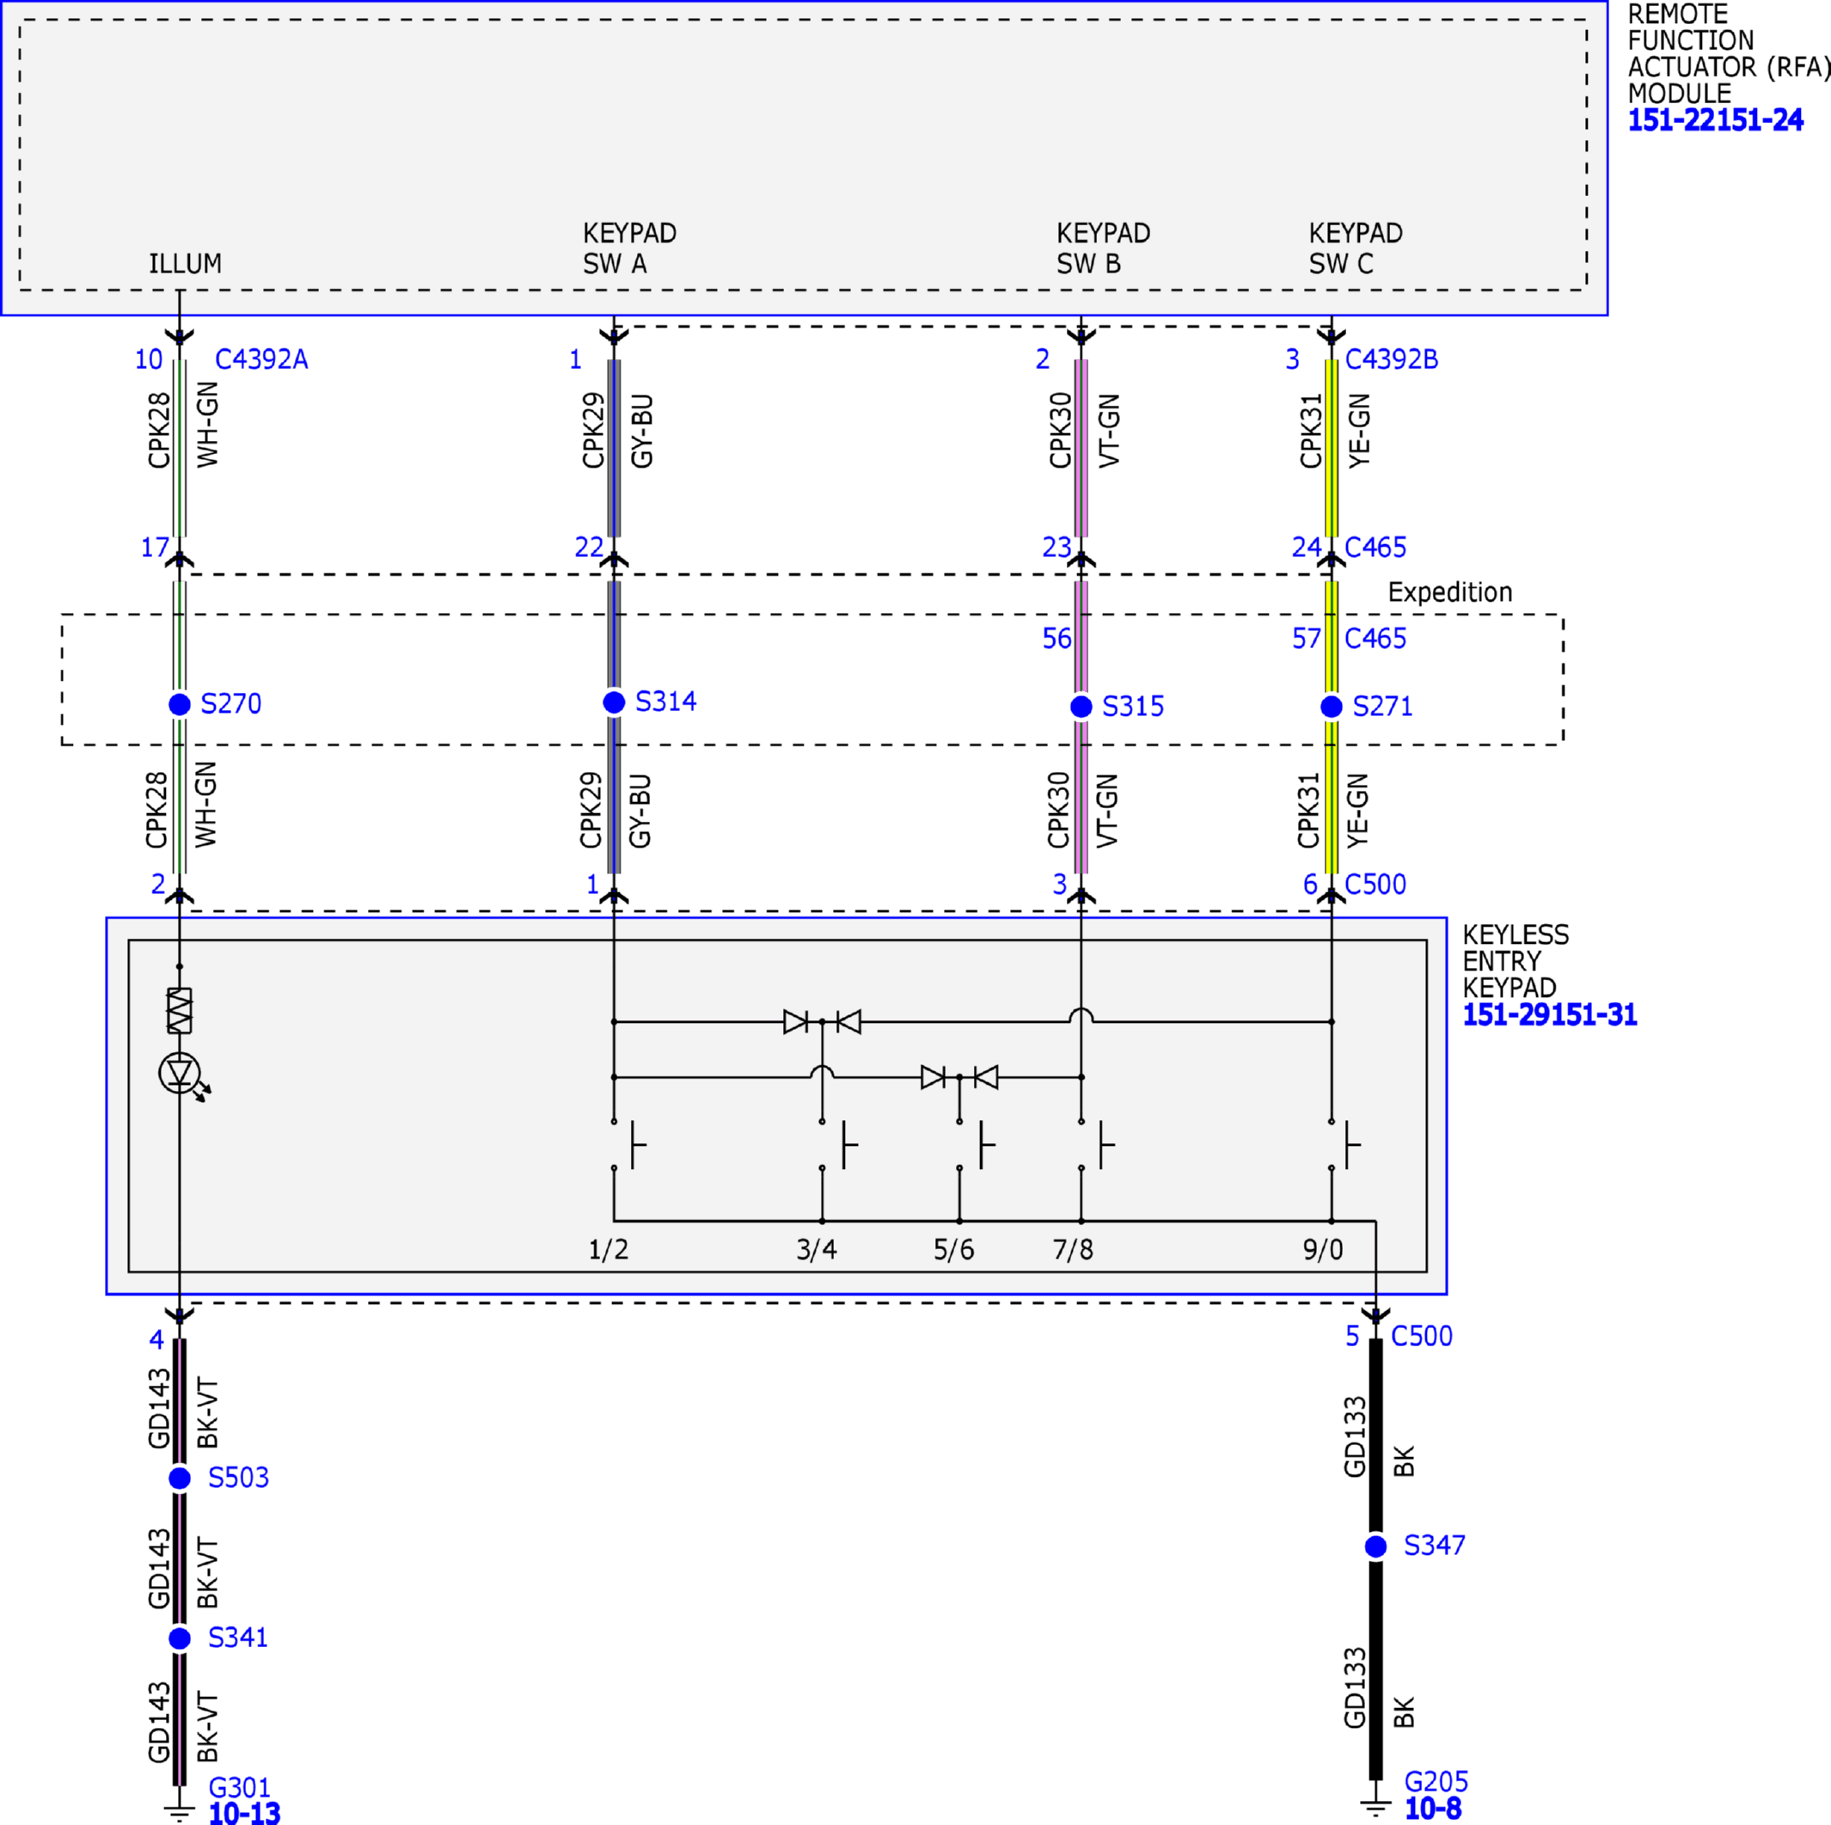
Task: Click the KEYLESS ENTRY KEYPAD title
Action: pyautogui.click(x=1516, y=961)
